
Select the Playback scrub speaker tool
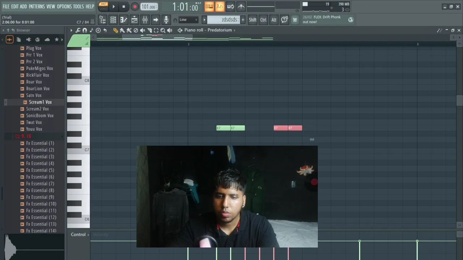(x=170, y=30)
